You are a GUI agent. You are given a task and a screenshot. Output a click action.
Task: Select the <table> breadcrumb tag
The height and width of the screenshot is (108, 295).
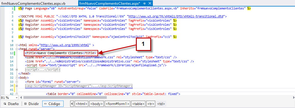(x=138, y=104)
